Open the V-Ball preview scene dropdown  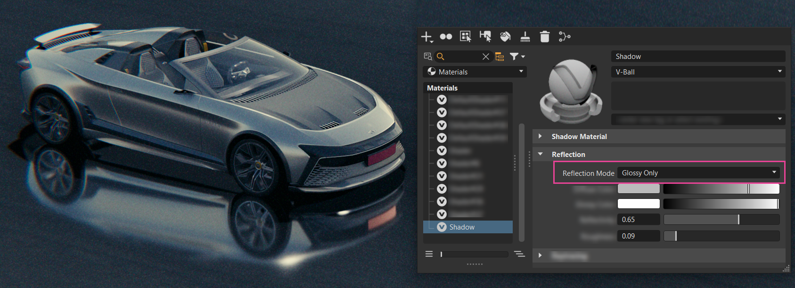click(x=698, y=72)
